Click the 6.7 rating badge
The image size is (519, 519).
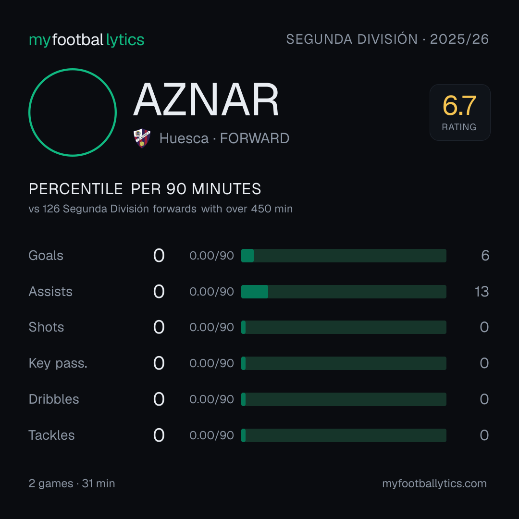point(460,112)
